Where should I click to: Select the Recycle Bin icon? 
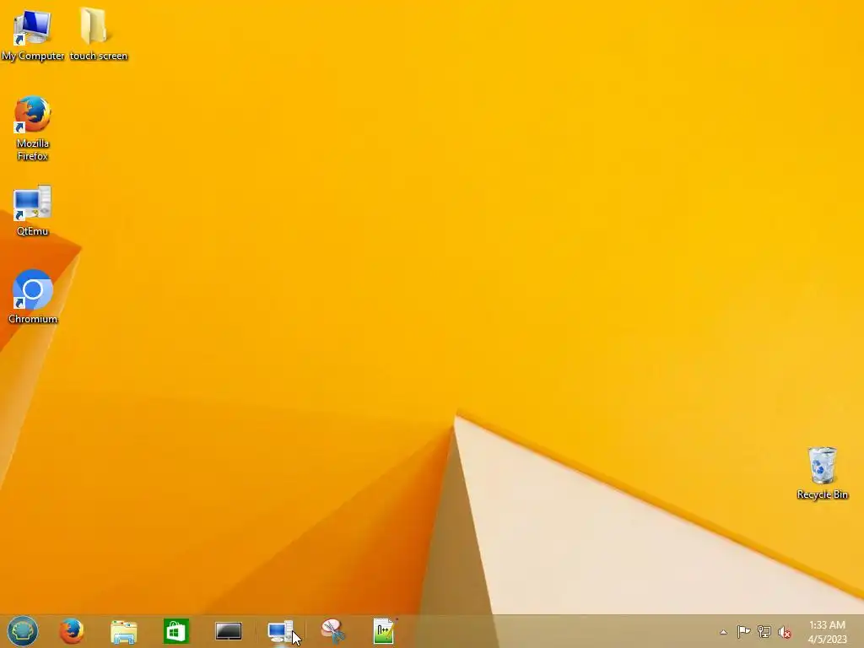click(822, 472)
